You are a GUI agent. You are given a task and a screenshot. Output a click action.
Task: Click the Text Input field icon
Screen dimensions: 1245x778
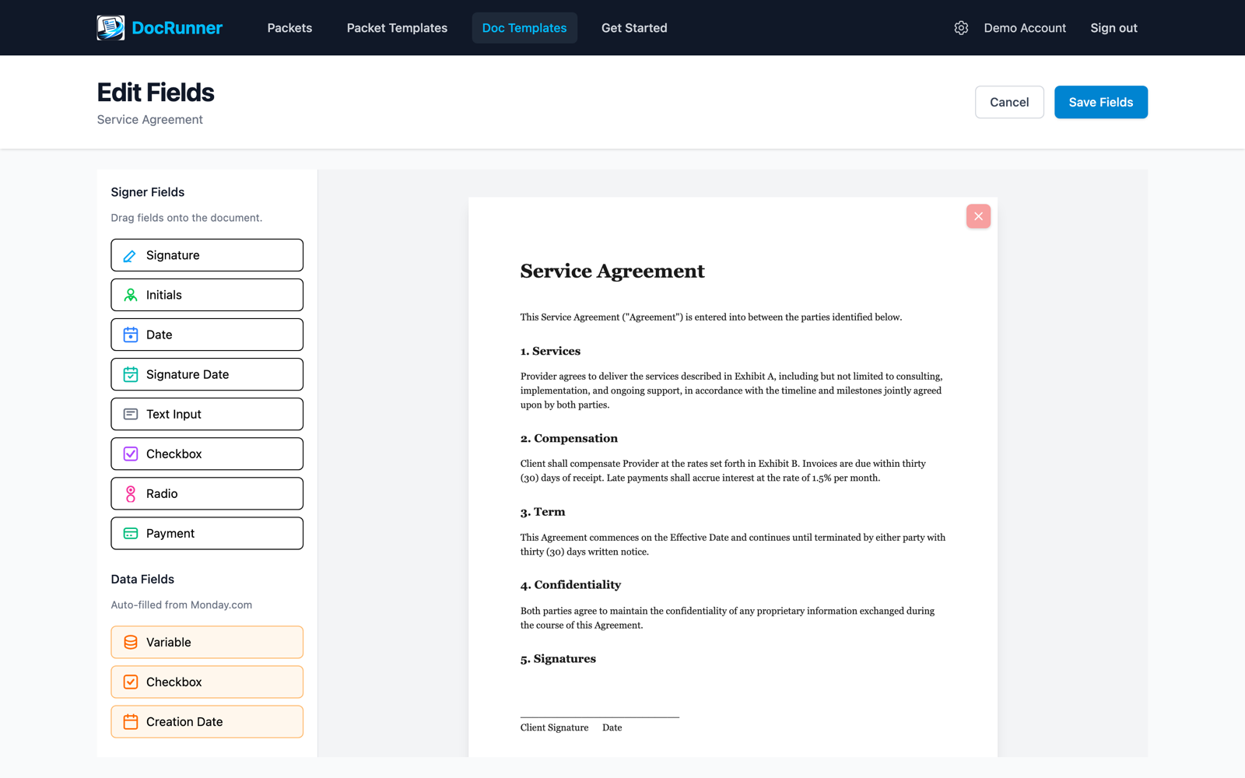click(x=131, y=415)
